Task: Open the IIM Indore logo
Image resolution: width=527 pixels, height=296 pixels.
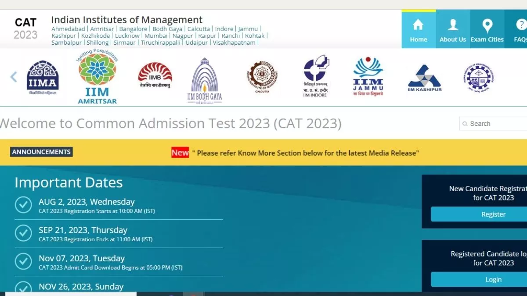Action: click(316, 76)
